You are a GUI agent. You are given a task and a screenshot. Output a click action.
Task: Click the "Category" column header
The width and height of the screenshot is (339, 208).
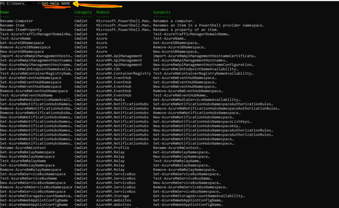pyautogui.click(x=83, y=12)
